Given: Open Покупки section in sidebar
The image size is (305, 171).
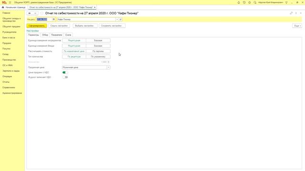Looking at the screenshot, I should (6, 49).
